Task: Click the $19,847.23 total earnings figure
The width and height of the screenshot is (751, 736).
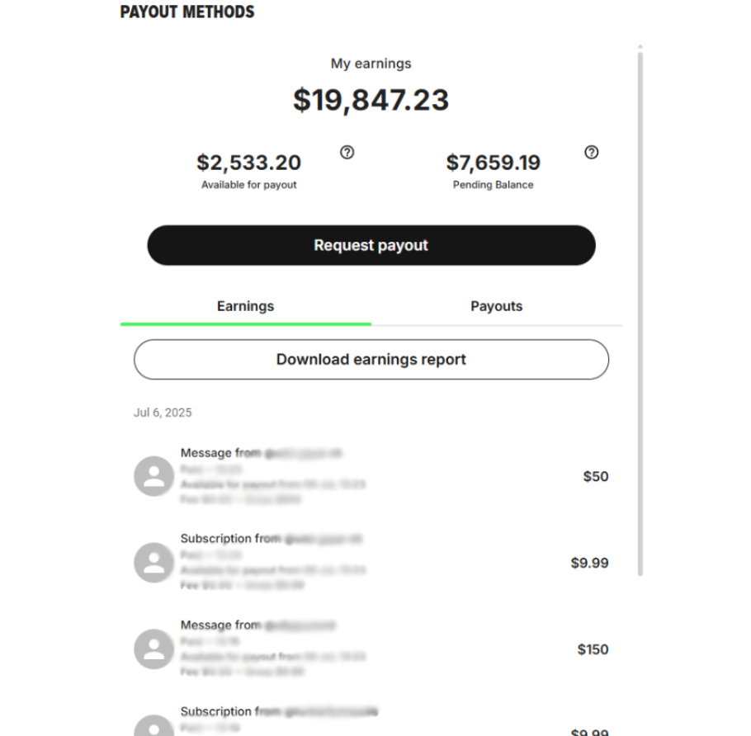Action: 371,100
